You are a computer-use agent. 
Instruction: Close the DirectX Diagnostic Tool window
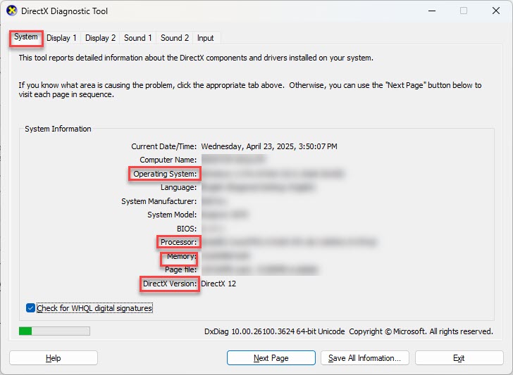point(494,11)
